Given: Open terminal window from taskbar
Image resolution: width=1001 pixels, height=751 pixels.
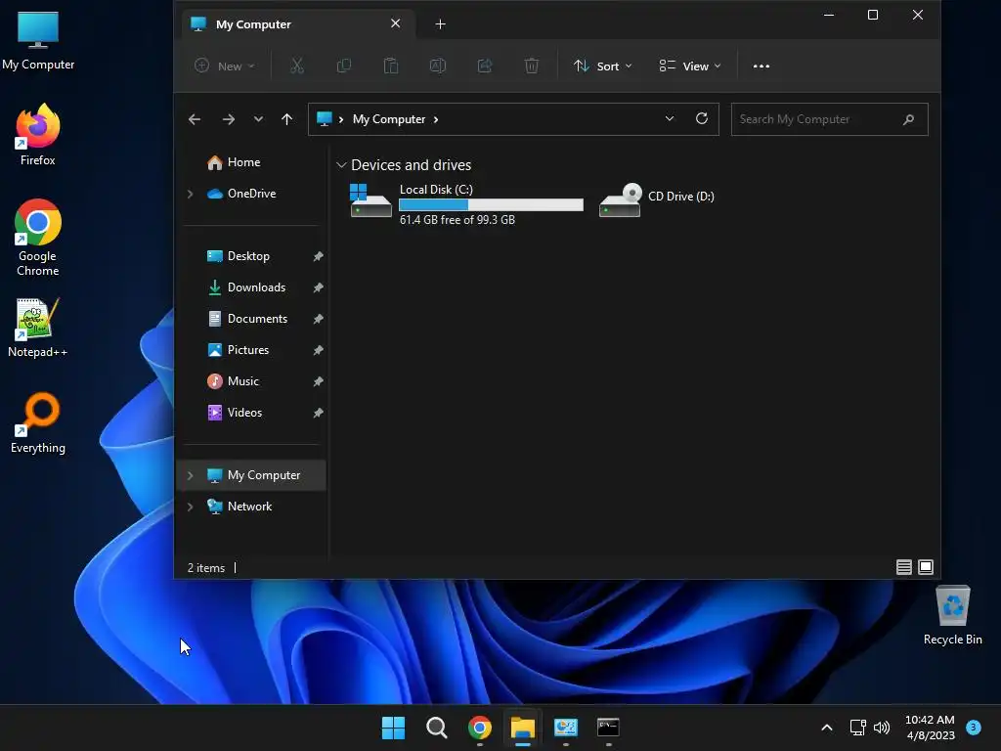Looking at the screenshot, I should pos(608,728).
